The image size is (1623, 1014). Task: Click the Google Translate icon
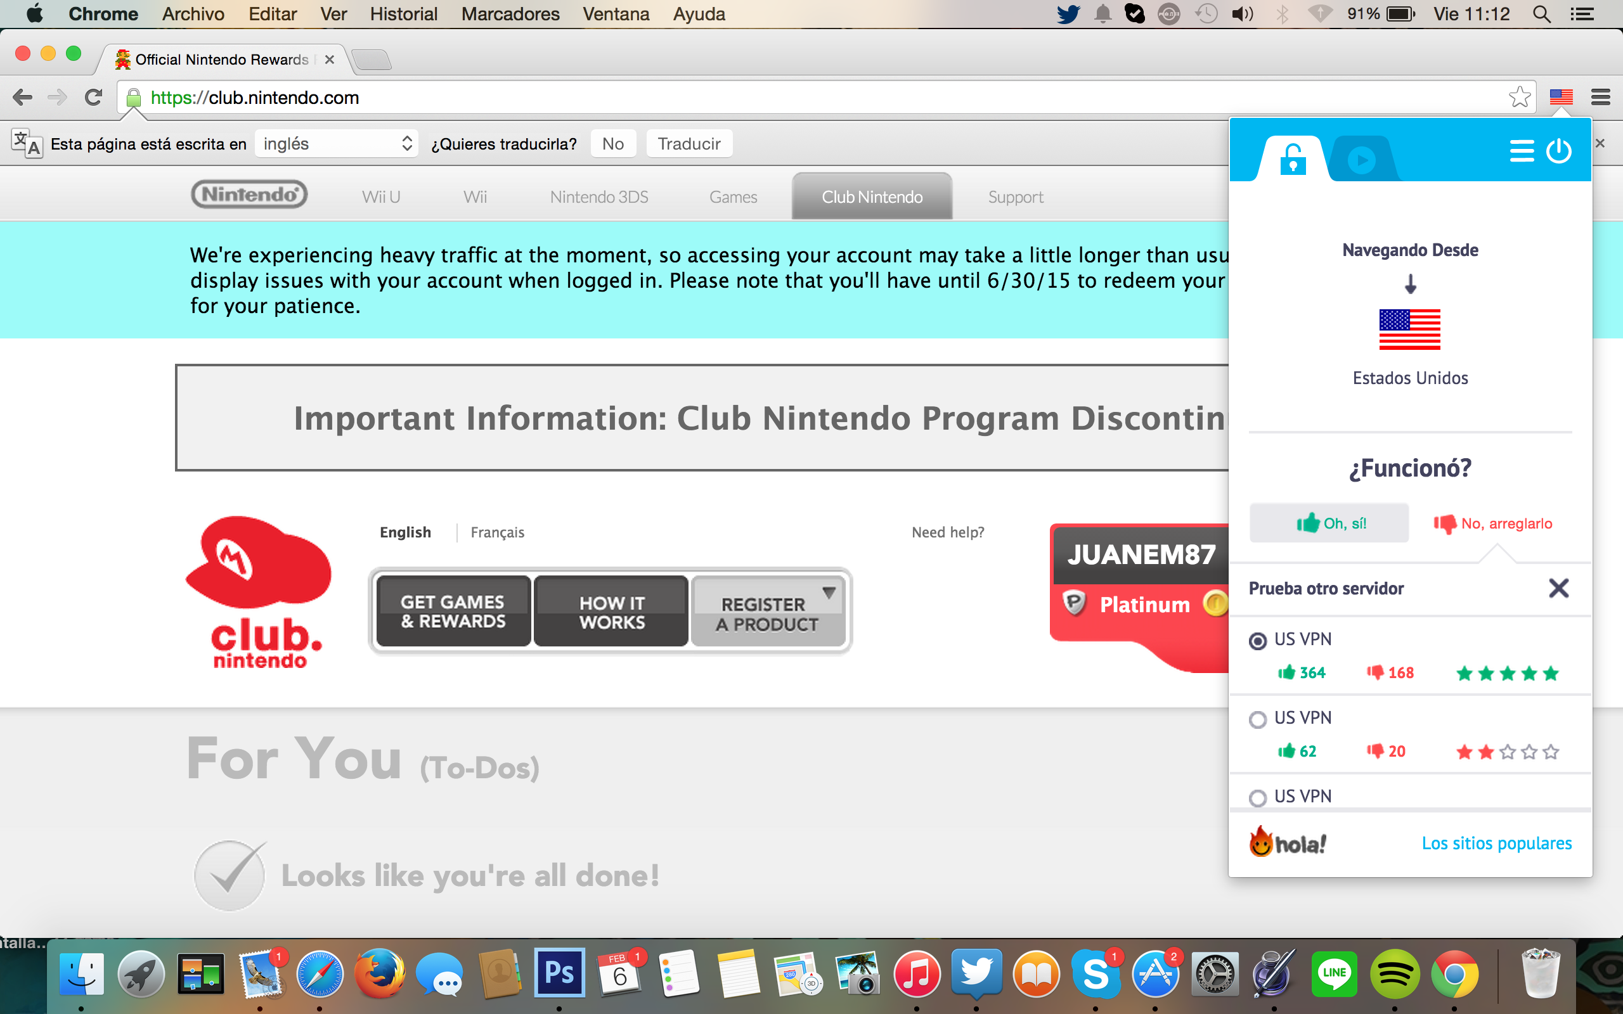point(27,143)
